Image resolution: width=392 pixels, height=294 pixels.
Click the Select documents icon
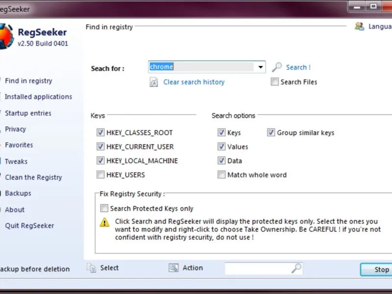(92, 268)
